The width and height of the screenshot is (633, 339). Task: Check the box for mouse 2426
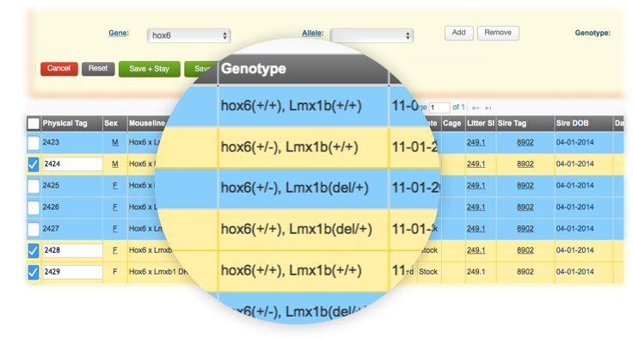pos(34,207)
